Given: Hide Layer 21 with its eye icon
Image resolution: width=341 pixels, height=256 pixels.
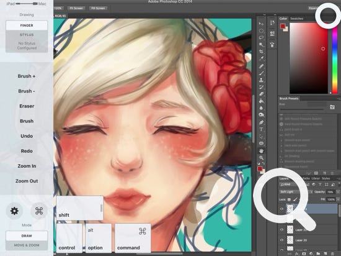Looking at the screenshot, I should tap(281, 230).
